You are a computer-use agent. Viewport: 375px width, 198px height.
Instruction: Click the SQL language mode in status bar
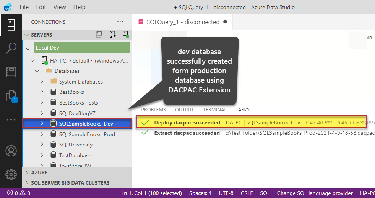pos(265,193)
